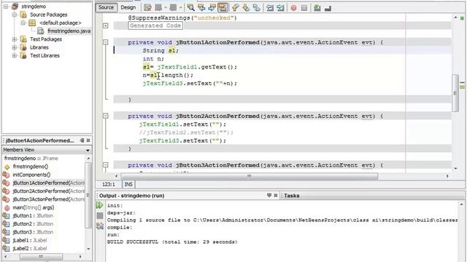Collapse the jButton2ActionPerformed method fold
This screenshot has width=467, height=262.
click(105, 116)
